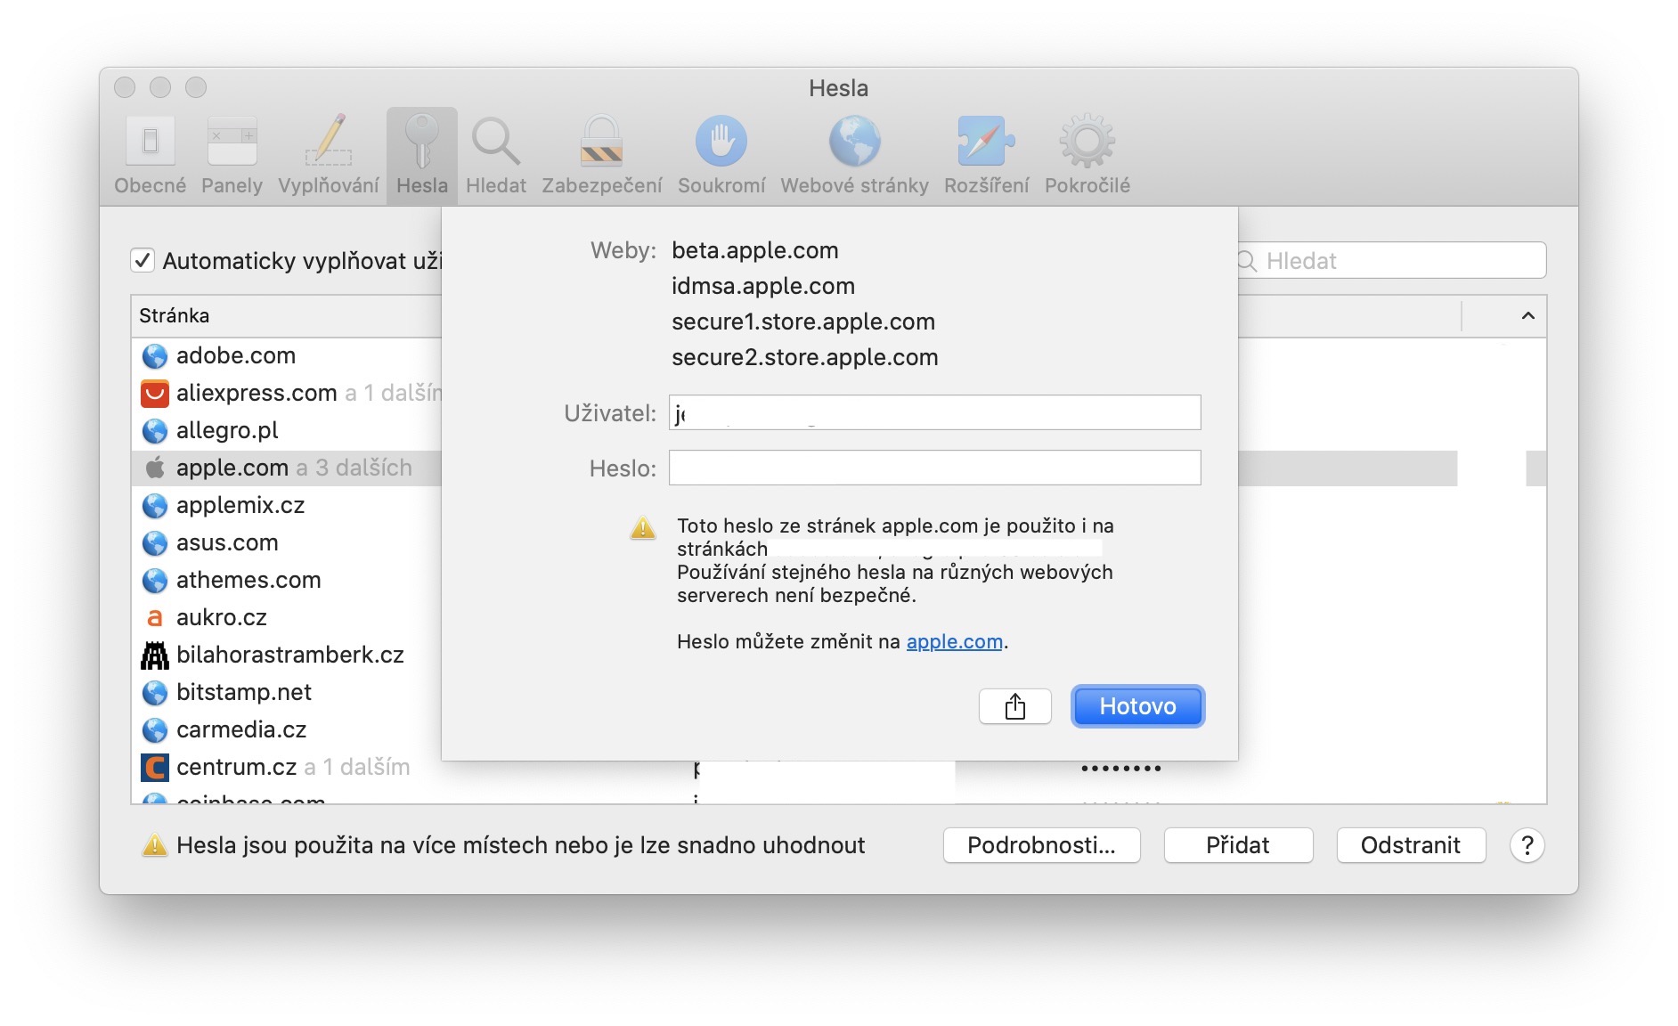This screenshot has width=1678, height=1026.
Task: Switch to the Panely tab label
Action: (232, 185)
